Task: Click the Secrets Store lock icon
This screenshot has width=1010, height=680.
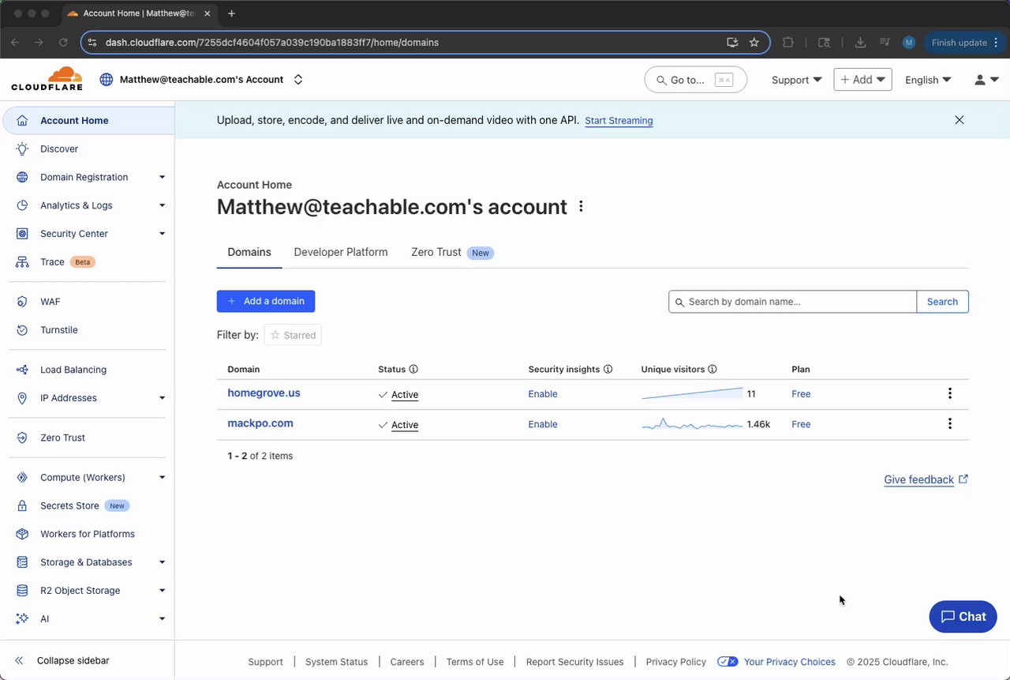Action: pos(23,505)
